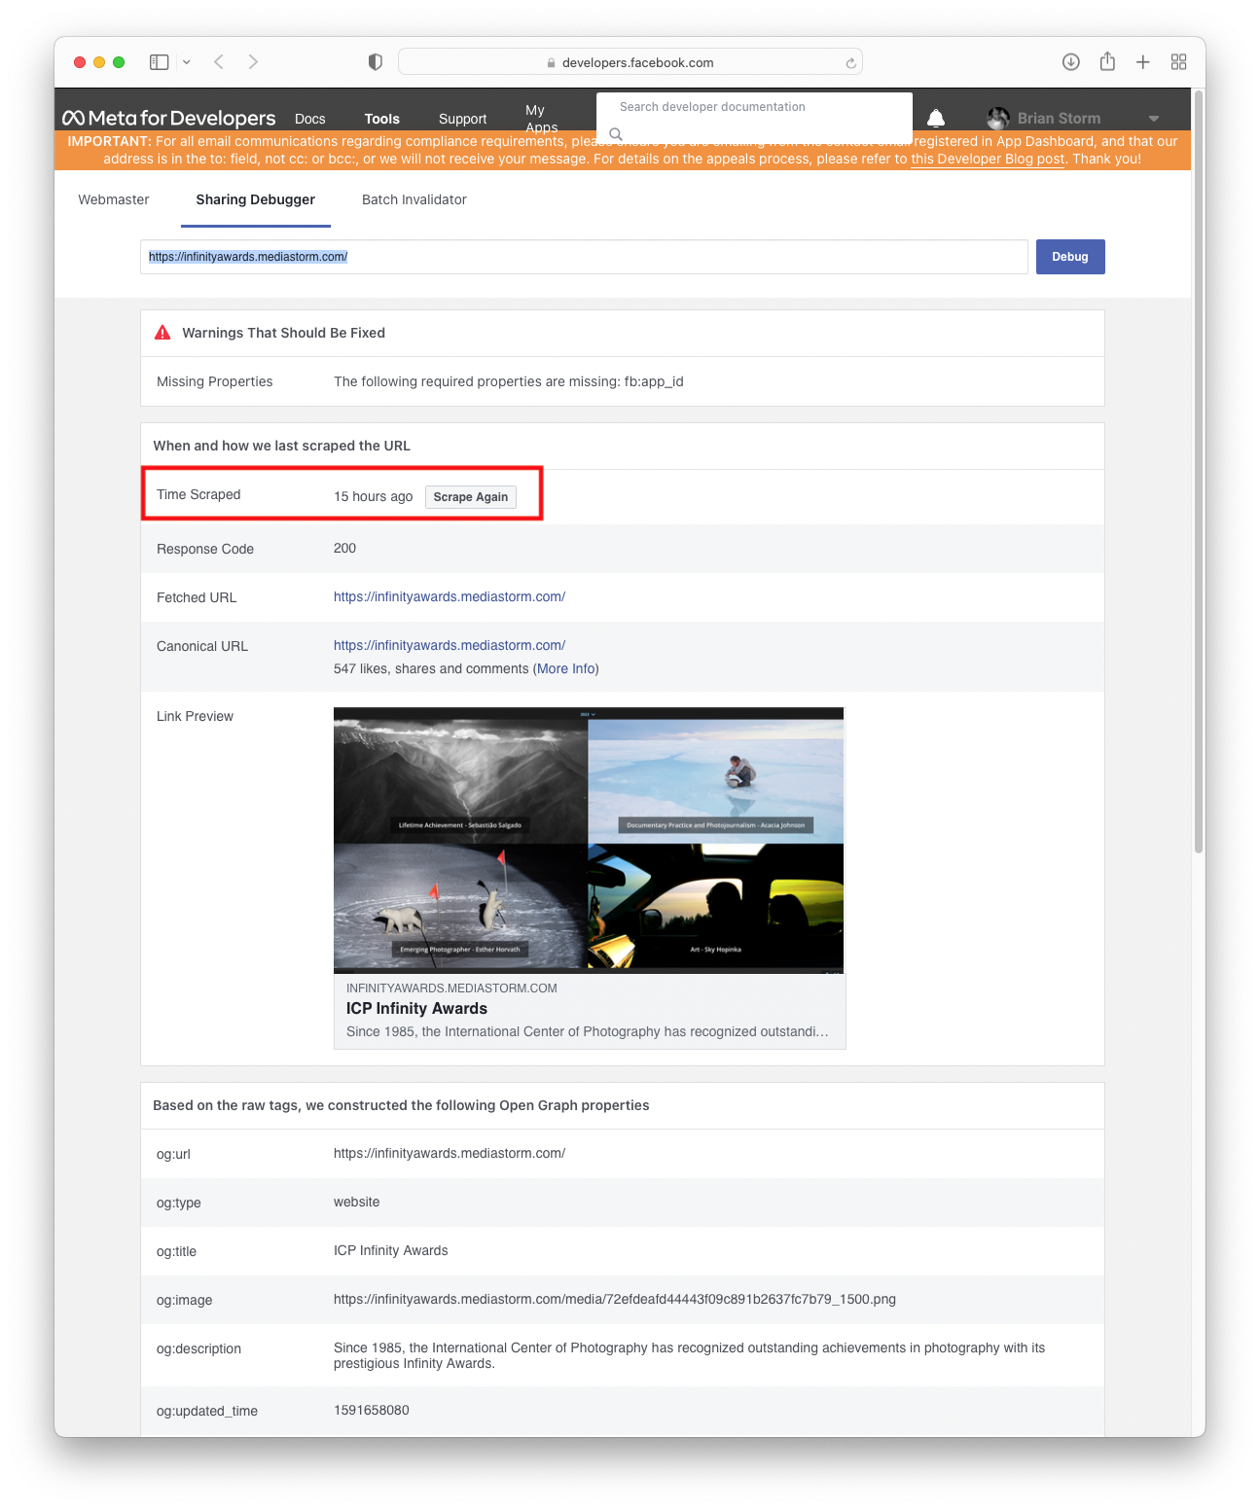Open a new tab with the plus icon

(x=1143, y=61)
